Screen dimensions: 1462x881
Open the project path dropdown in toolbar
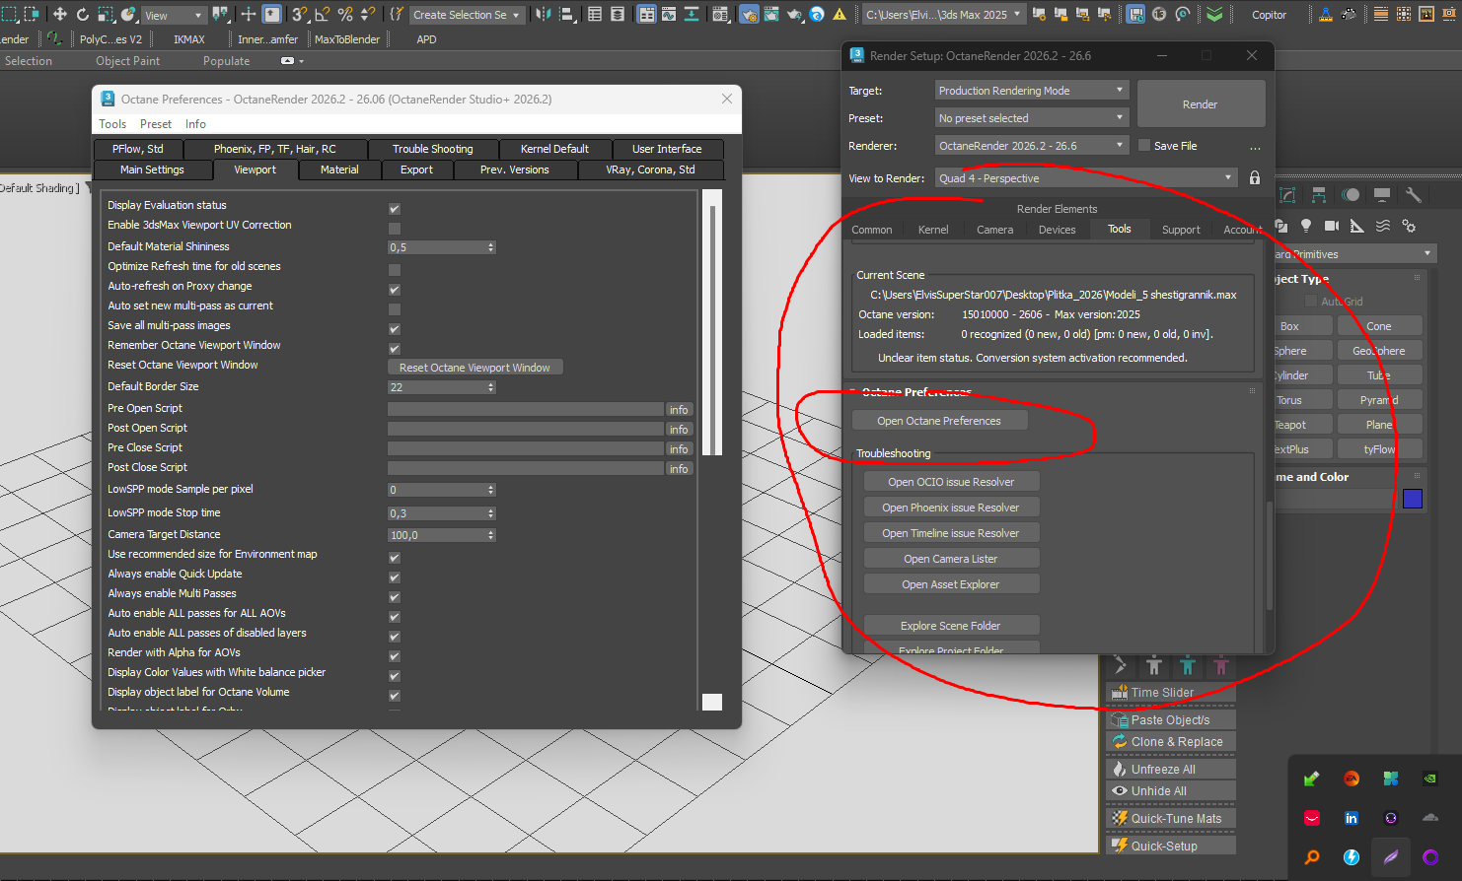(943, 15)
